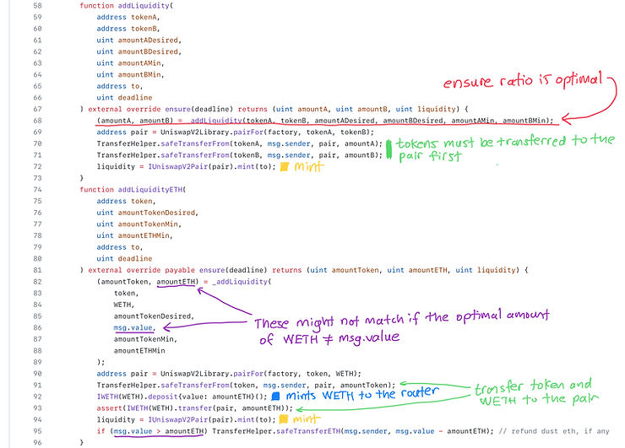Select the green 'tokens must be transferred' handwritten note
The height and width of the screenshot is (448, 625).
[x=505, y=147]
